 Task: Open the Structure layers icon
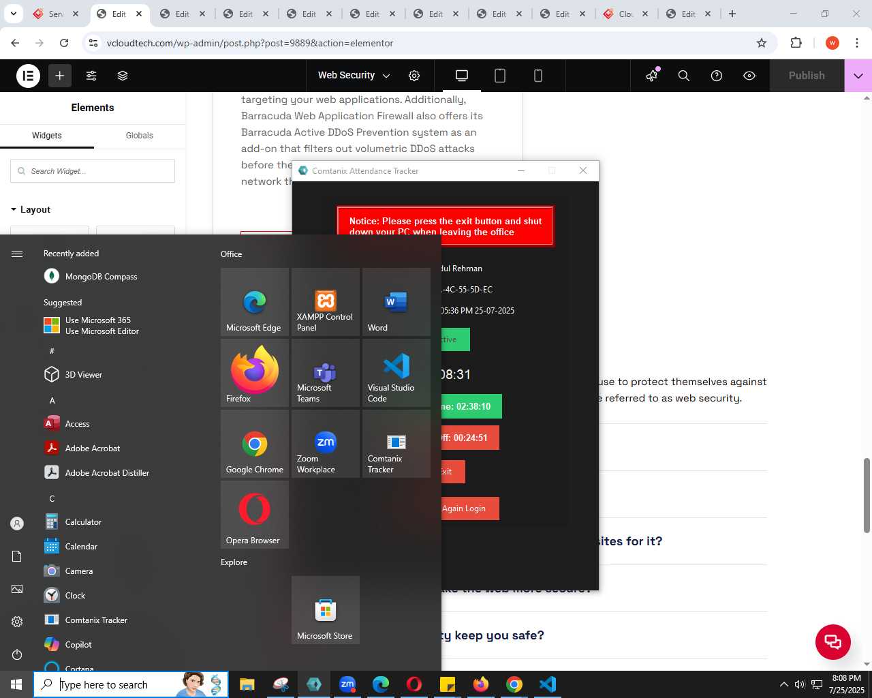pyautogui.click(x=123, y=76)
